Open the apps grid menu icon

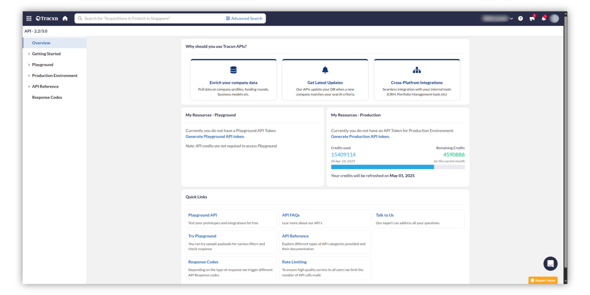[x=29, y=18]
